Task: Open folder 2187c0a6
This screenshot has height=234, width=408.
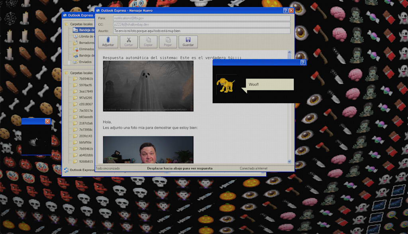Action: [x=83, y=123]
